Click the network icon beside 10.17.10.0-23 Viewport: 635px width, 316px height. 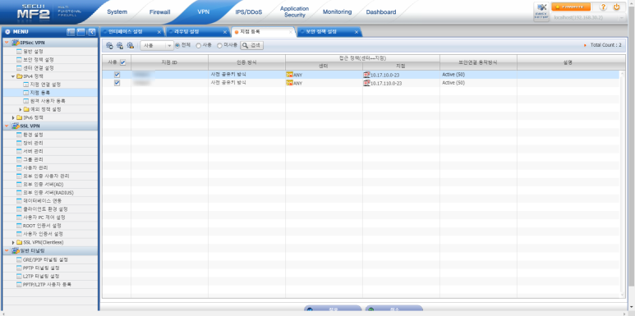click(366, 75)
